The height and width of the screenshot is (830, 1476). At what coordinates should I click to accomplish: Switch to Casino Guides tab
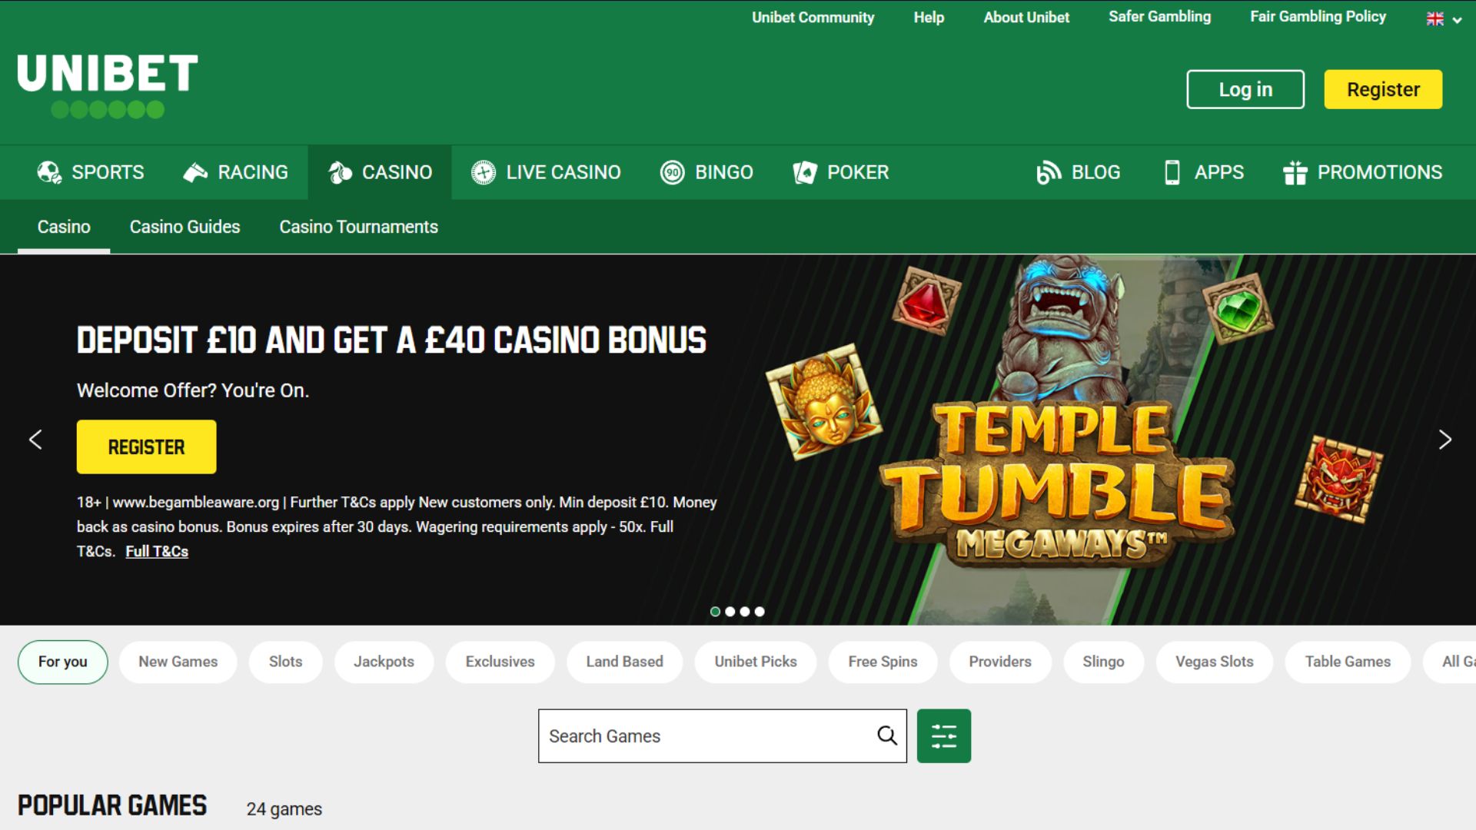click(x=184, y=227)
